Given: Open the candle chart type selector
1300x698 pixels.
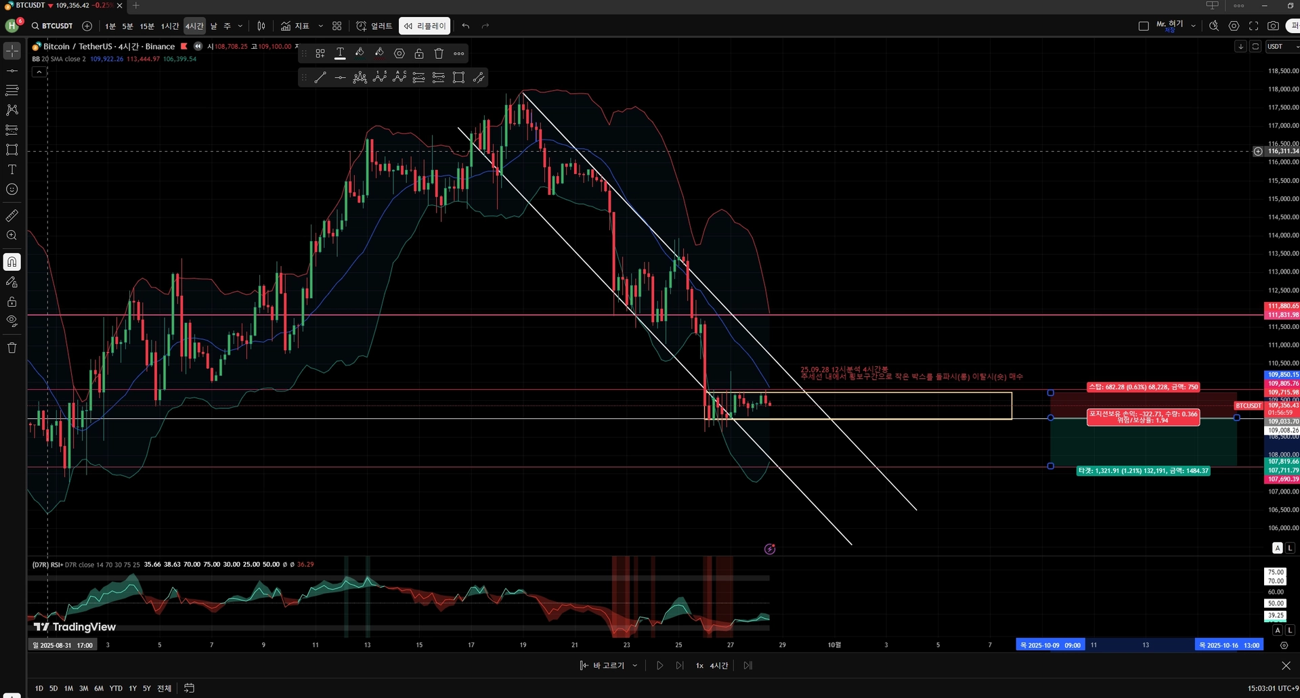Looking at the screenshot, I should pyautogui.click(x=261, y=26).
